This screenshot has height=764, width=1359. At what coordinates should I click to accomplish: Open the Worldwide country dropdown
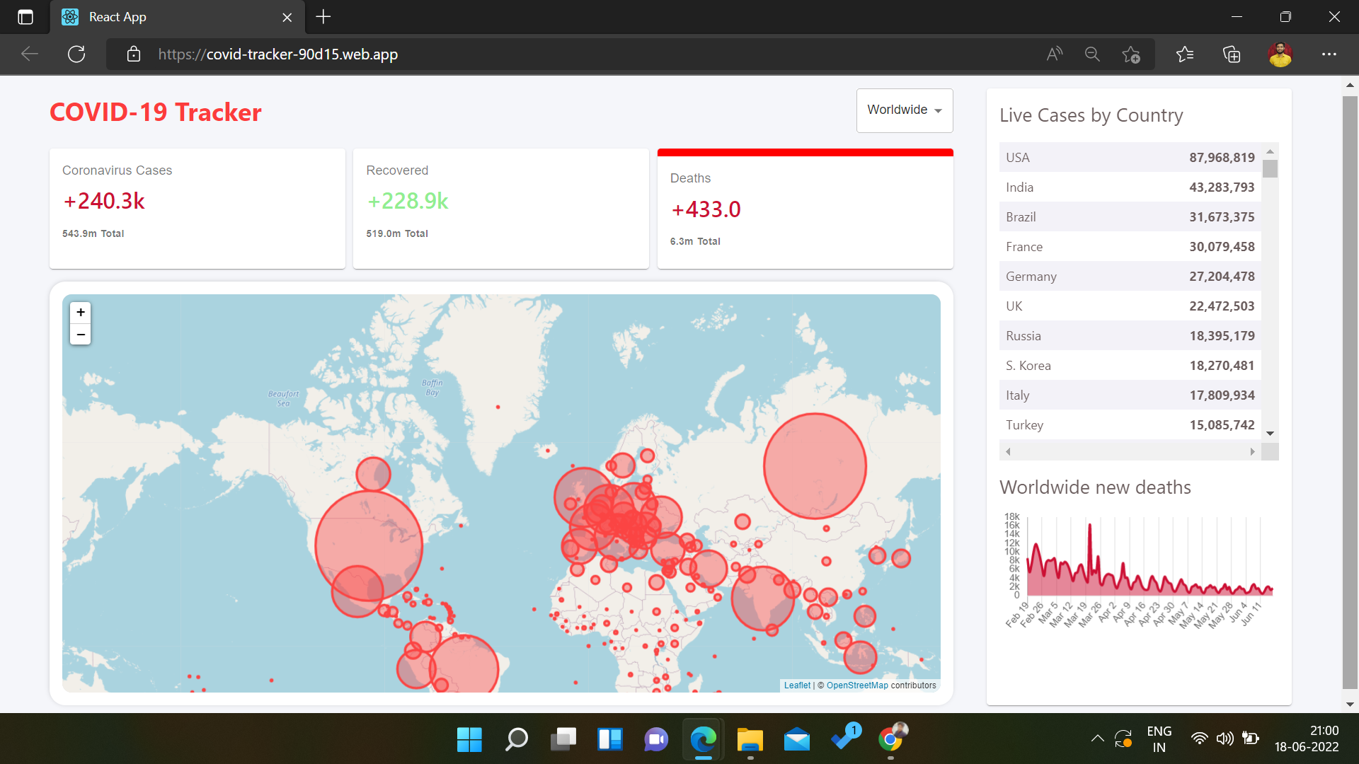tap(905, 110)
